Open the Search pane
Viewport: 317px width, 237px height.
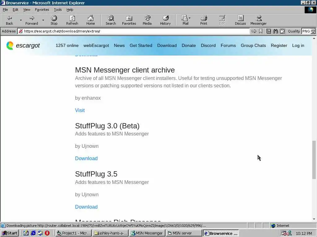pos(111,20)
